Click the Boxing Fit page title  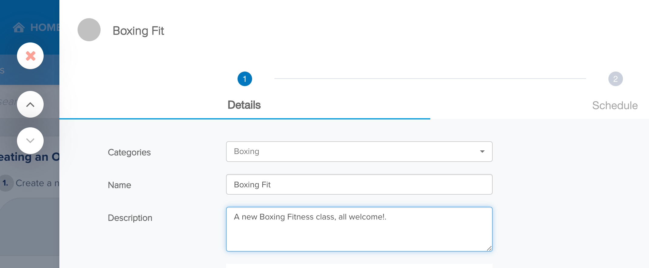click(x=138, y=31)
